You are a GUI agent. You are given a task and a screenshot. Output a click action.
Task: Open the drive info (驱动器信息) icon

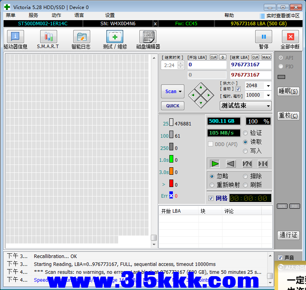(15, 37)
